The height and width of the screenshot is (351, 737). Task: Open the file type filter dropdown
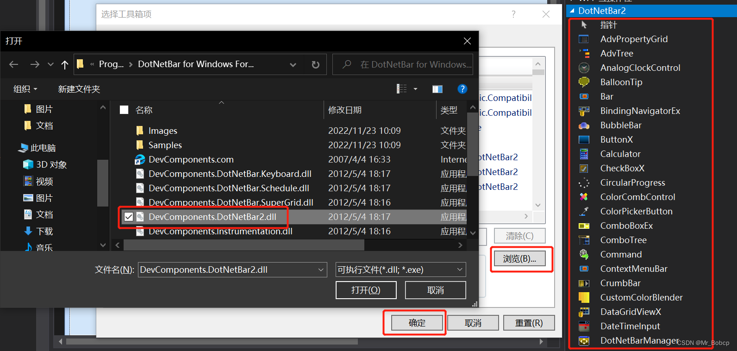pyautogui.click(x=460, y=270)
